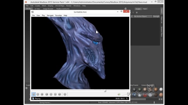Open the Lighting Presets tray tab
Viewport: 188px width, 105px height.
(134, 85)
